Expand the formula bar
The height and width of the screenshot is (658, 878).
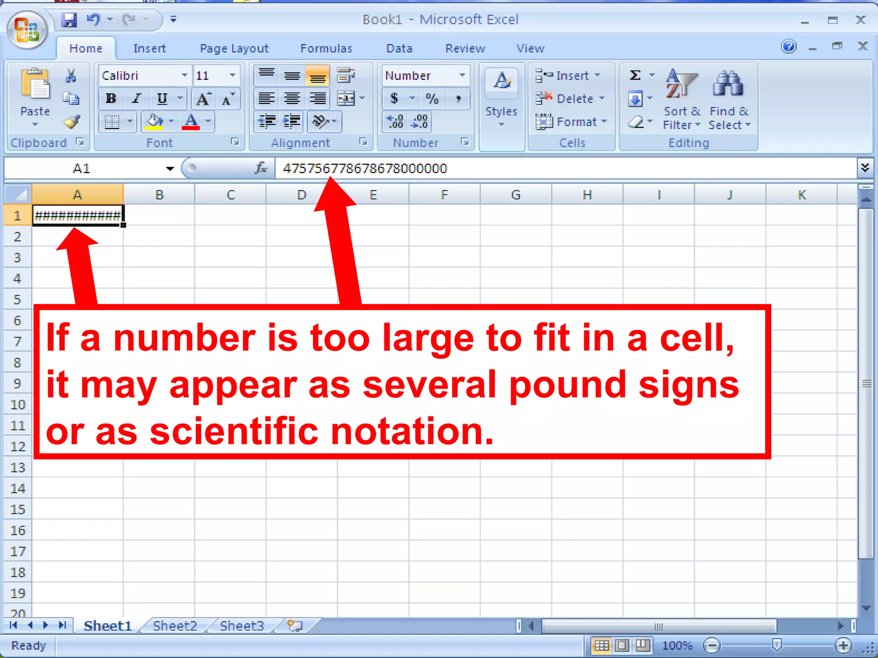point(865,168)
